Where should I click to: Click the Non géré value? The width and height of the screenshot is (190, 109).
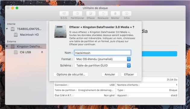109,95
